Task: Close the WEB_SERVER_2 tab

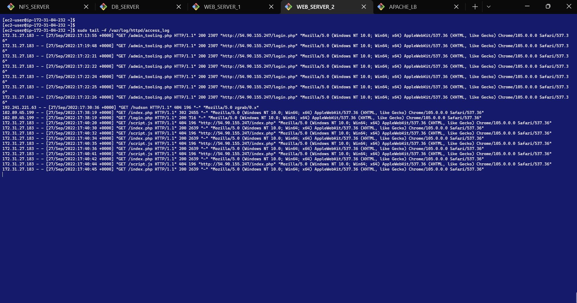Action: (x=364, y=7)
